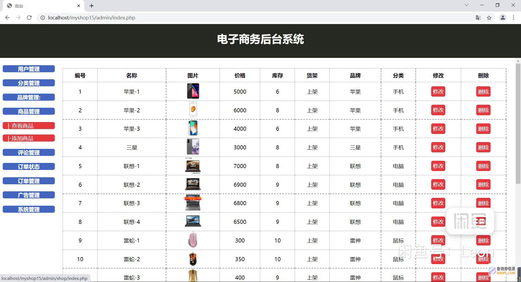Open 分类管理 in the sidebar
This screenshot has height=282, width=521.
[x=29, y=83]
